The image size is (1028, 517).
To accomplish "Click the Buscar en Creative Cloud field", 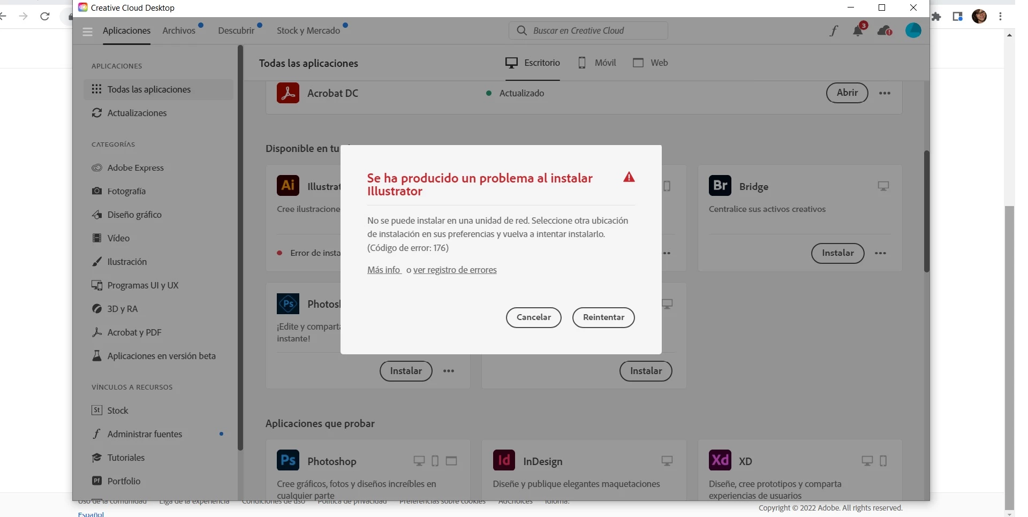I will coord(588,31).
